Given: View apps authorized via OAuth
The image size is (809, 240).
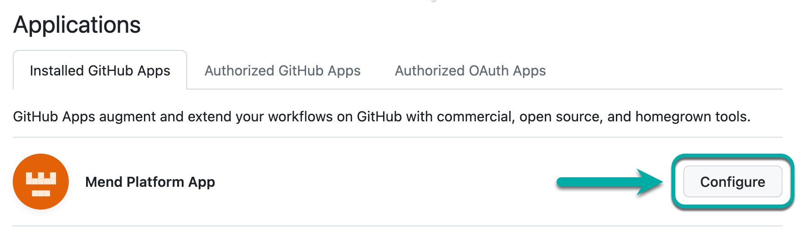Looking at the screenshot, I should coord(470,71).
